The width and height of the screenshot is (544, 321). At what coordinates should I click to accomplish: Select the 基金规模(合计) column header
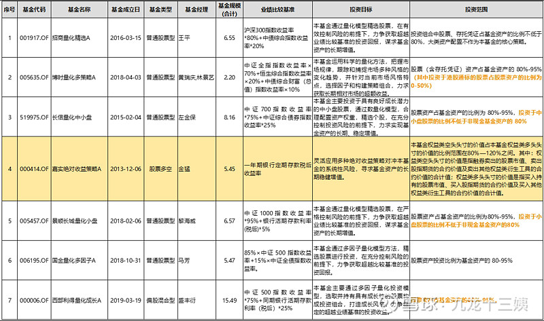pos(229,10)
